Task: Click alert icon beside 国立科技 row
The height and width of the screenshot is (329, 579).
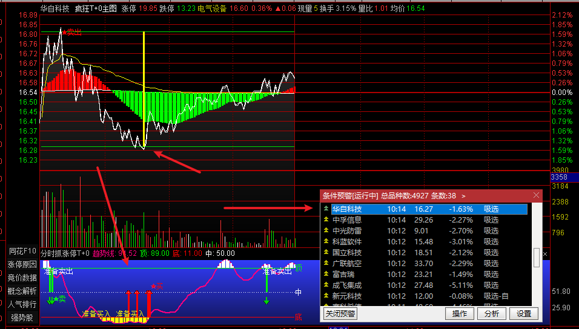Action: 326,253
